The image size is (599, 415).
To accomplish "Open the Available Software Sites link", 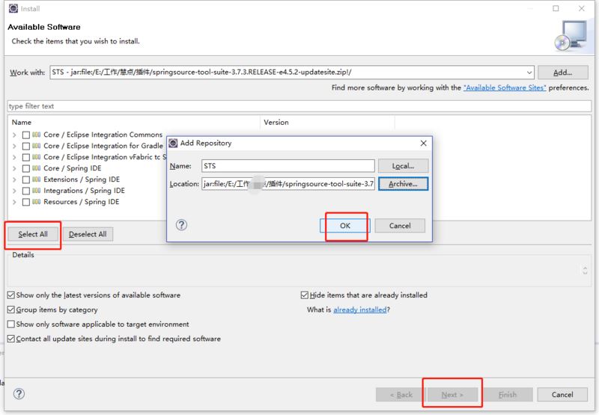I will point(505,87).
